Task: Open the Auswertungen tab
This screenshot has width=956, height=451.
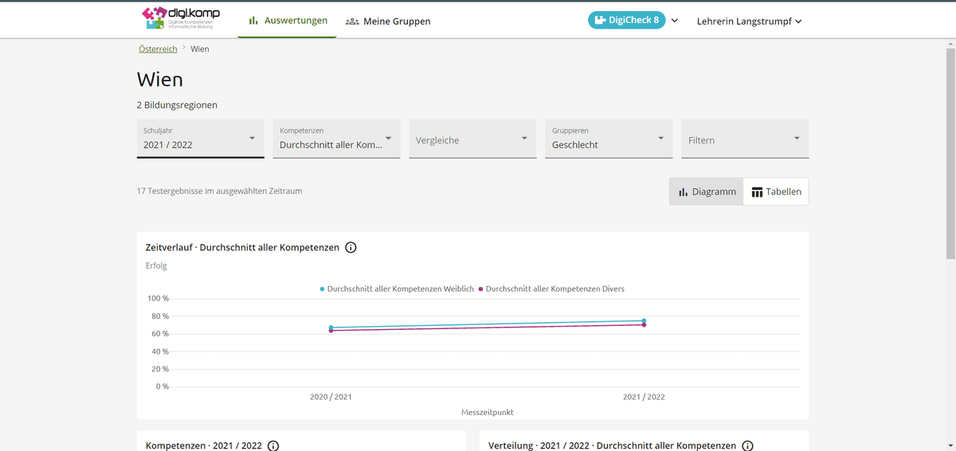Action: (x=288, y=21)
